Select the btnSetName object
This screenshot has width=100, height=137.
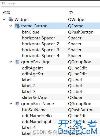[34, 110]
